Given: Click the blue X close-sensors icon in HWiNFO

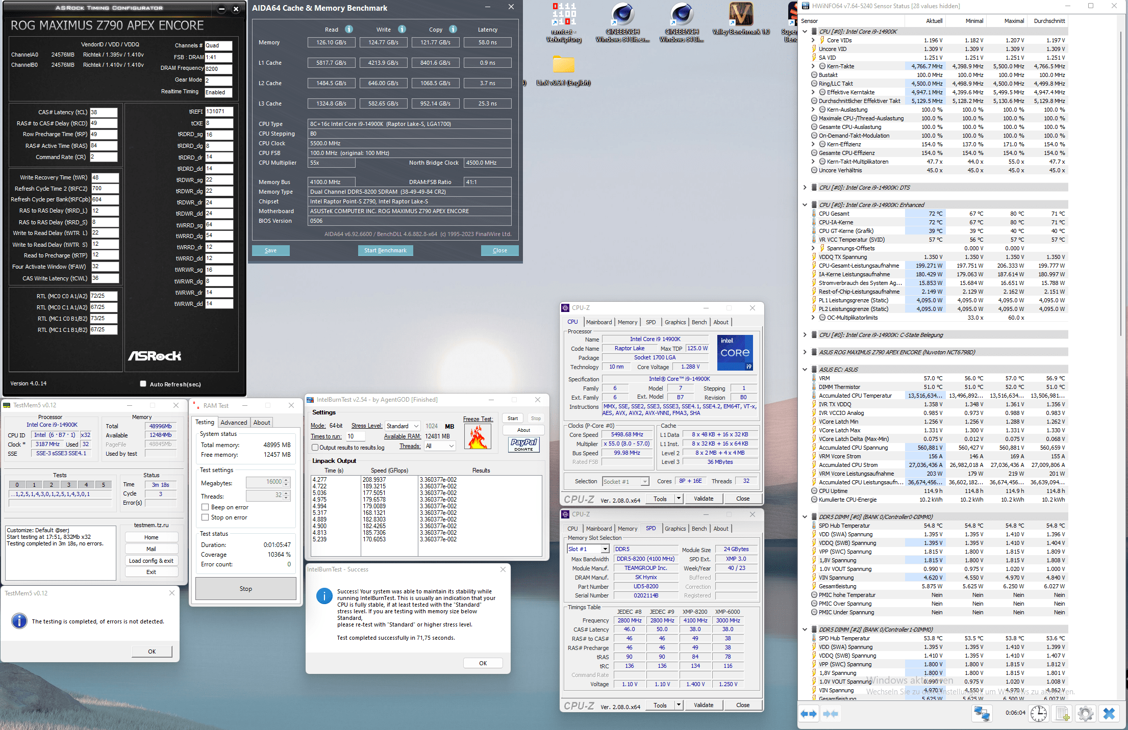Looking at the screenshot, I should tap(1109, 714).
